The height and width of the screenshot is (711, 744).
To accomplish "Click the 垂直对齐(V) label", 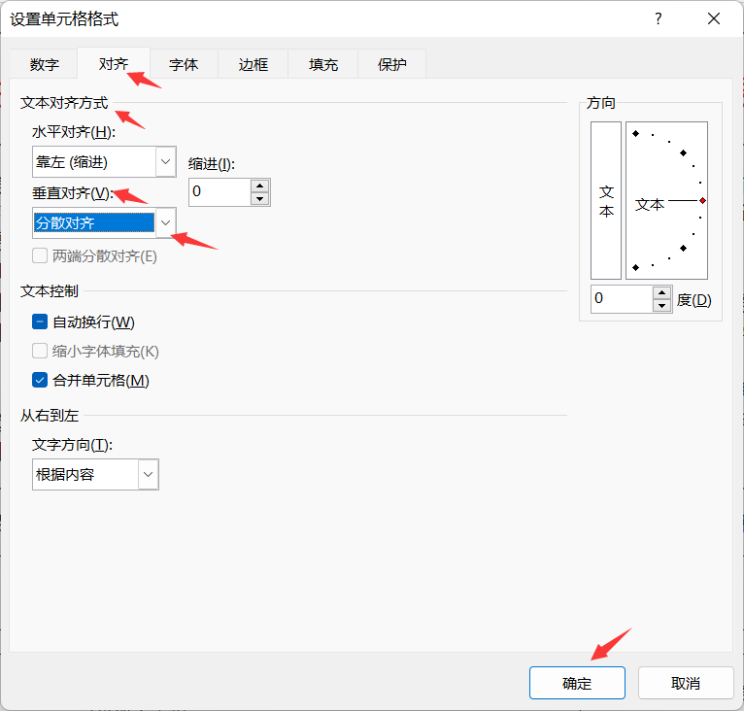I will pyautogui.click(x=73, y=193).
